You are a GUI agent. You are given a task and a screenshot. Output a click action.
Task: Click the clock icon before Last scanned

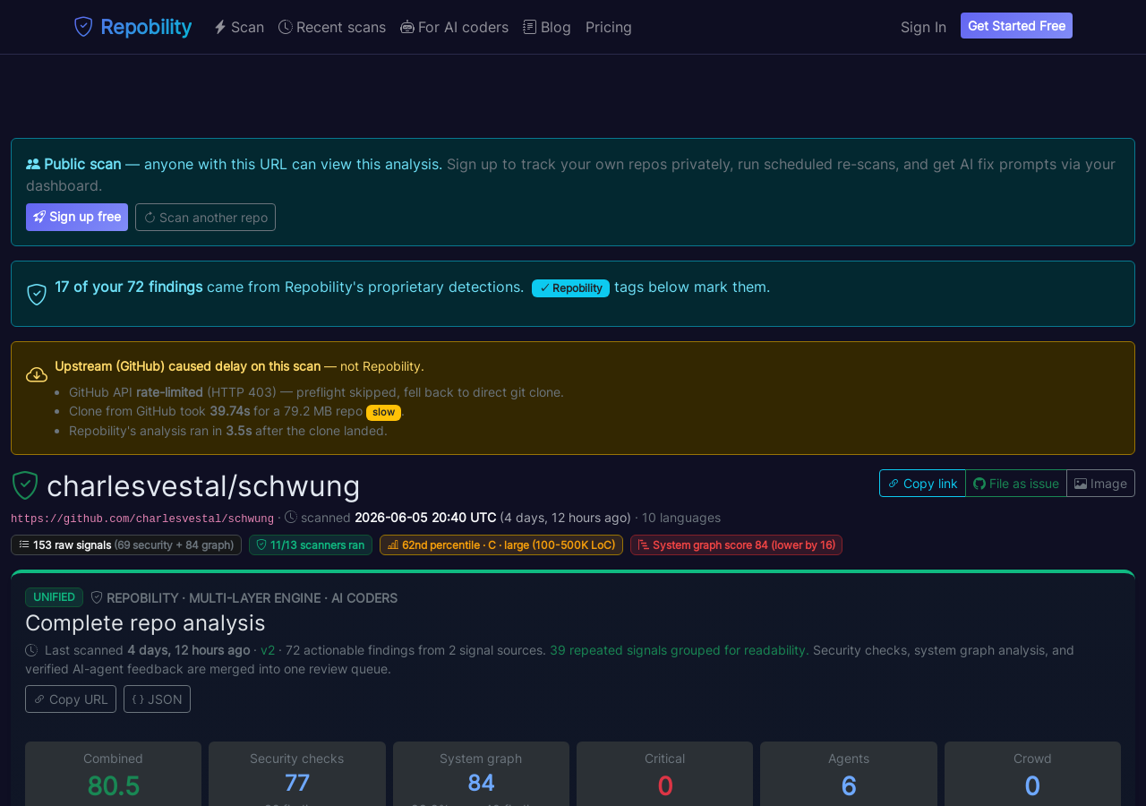(x=31, y=650)
